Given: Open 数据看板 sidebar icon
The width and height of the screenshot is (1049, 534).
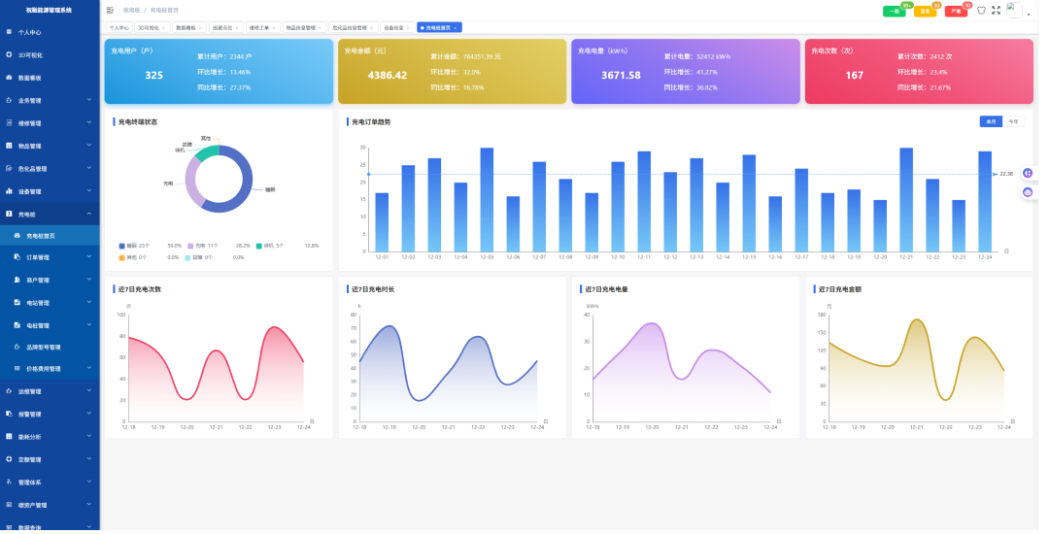Looking at the screenshot, I should (9, 78).
